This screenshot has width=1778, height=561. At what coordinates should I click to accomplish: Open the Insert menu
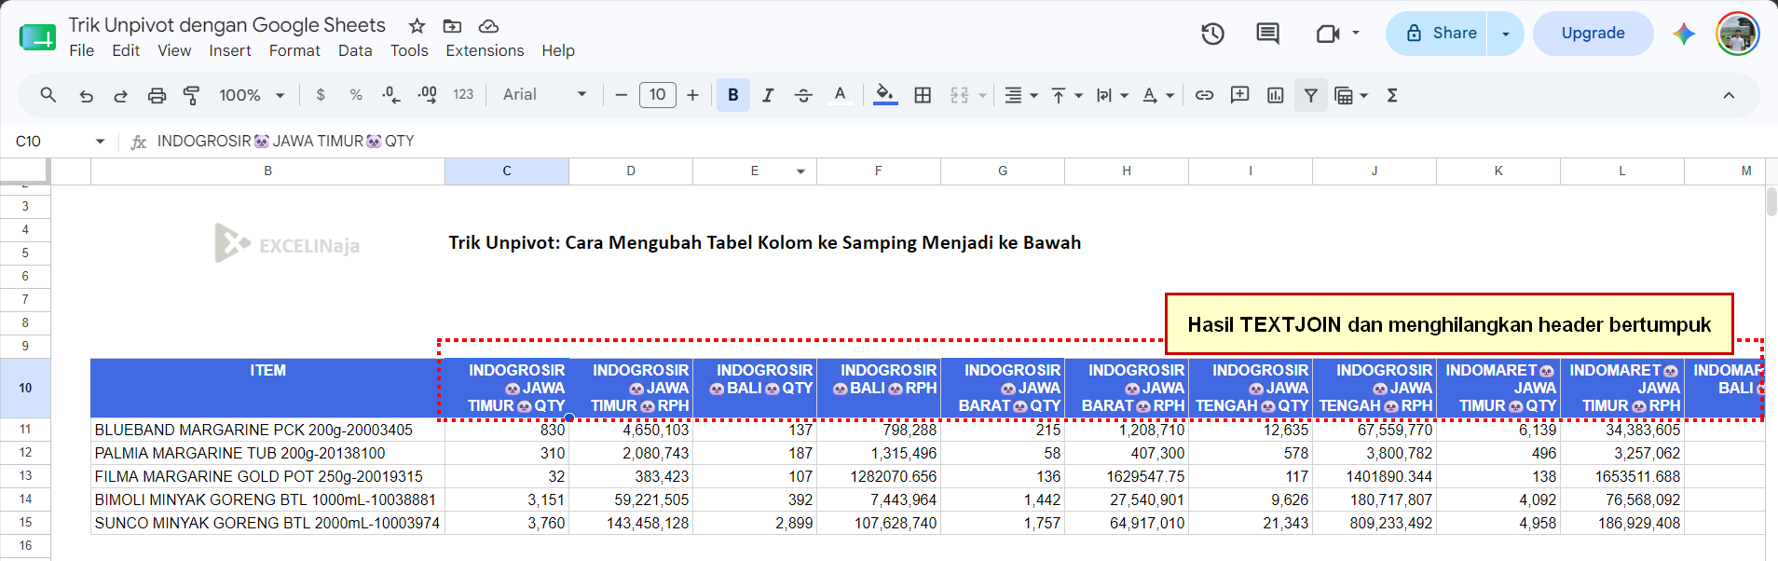230,50
